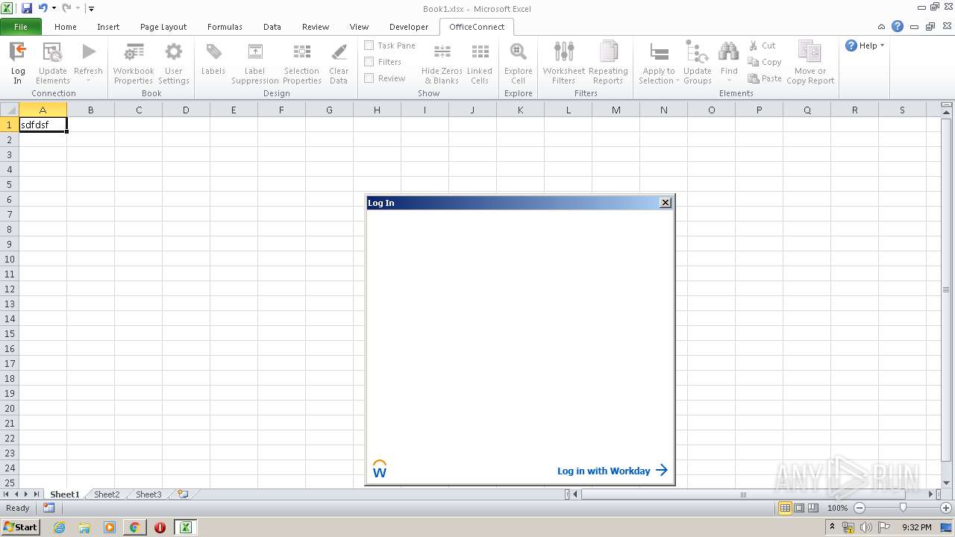955x537 pixels.
Task: Switch to the Page Layout tab
Action: tap(163, 27)
